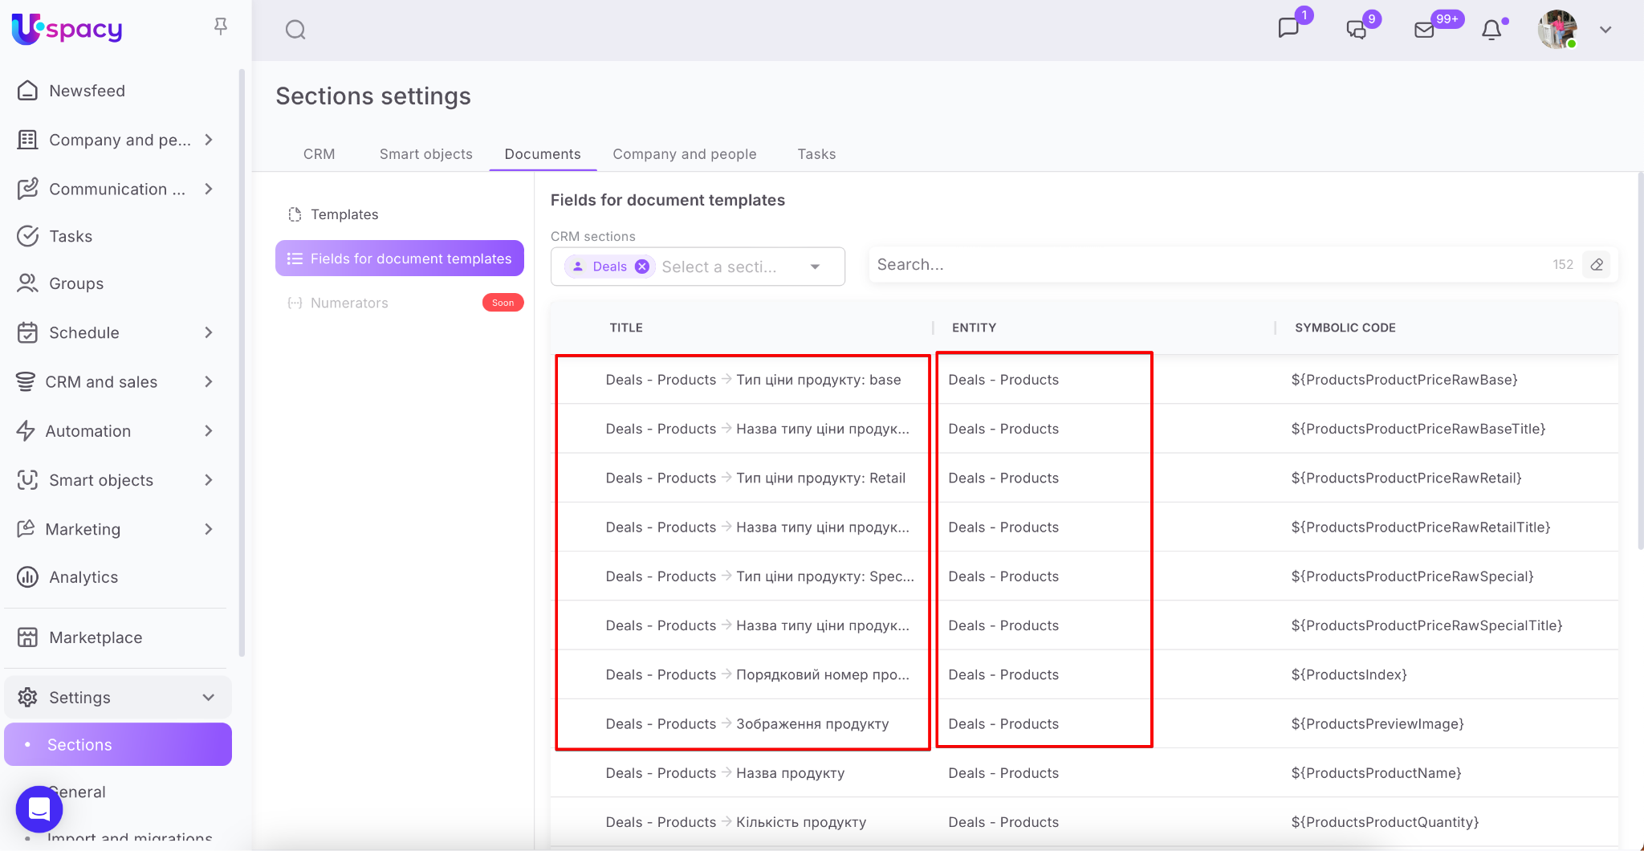Image resolution: width=1644 pixels, height=851 pixels.
Task: Expand the CRM and sales sidebar menu
Action: tap(209, 382)
